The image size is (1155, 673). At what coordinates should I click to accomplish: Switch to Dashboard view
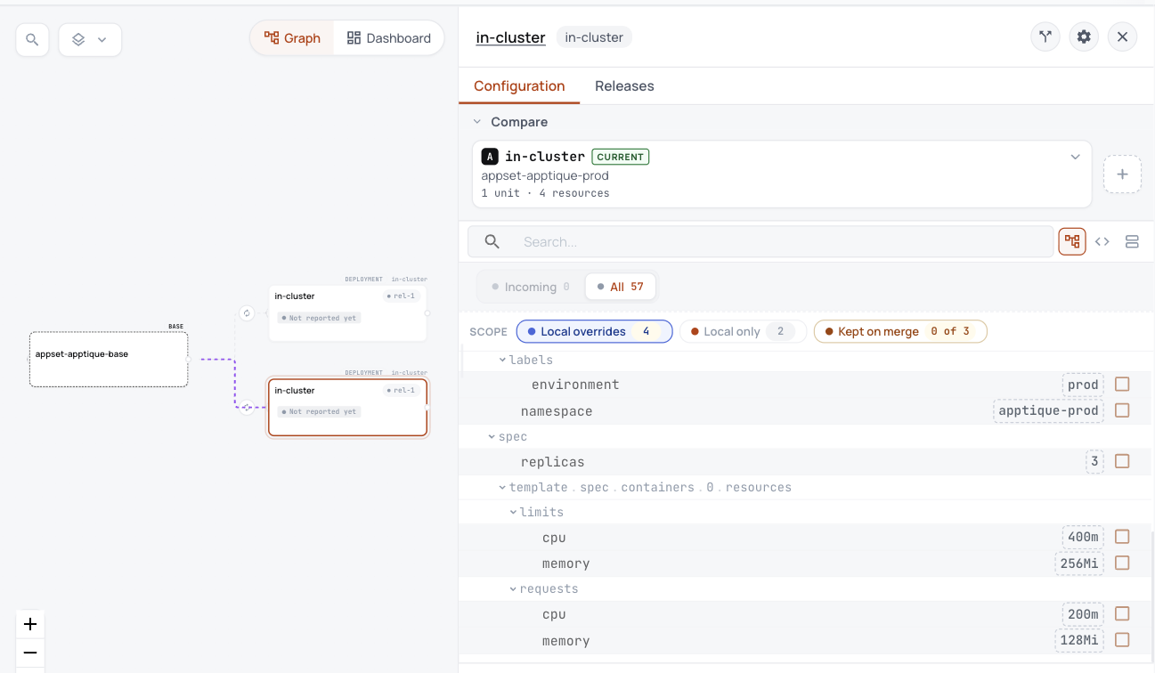(388, 38)
